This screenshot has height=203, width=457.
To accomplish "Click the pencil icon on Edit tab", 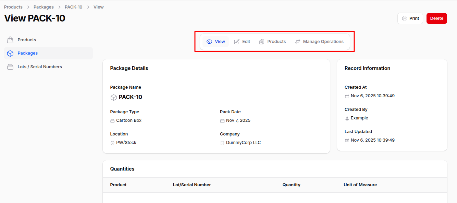I will click(x=237, y=42).
